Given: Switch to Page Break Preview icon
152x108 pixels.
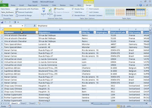Looking at the screenshot, I should (124, 106).
